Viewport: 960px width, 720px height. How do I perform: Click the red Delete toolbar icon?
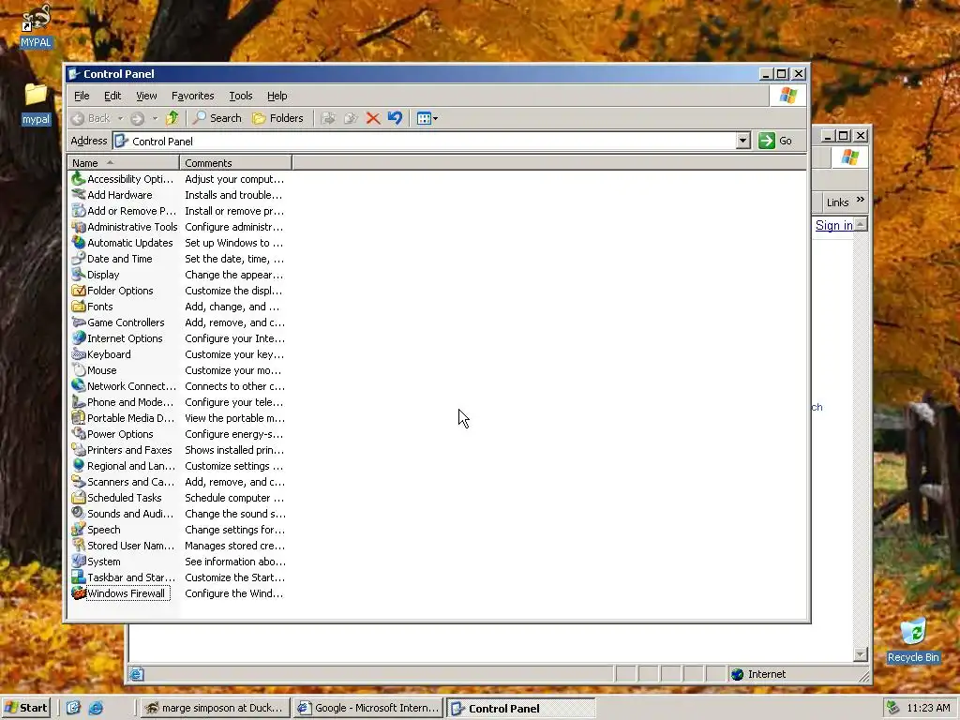[x=373, y=118]
